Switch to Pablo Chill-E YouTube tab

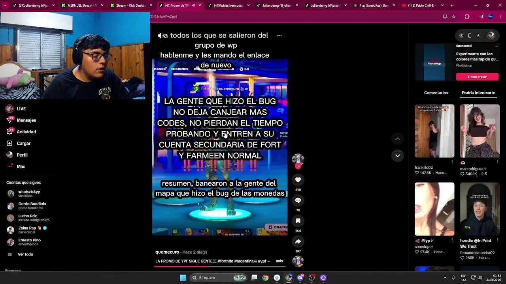tap(422, 6)
